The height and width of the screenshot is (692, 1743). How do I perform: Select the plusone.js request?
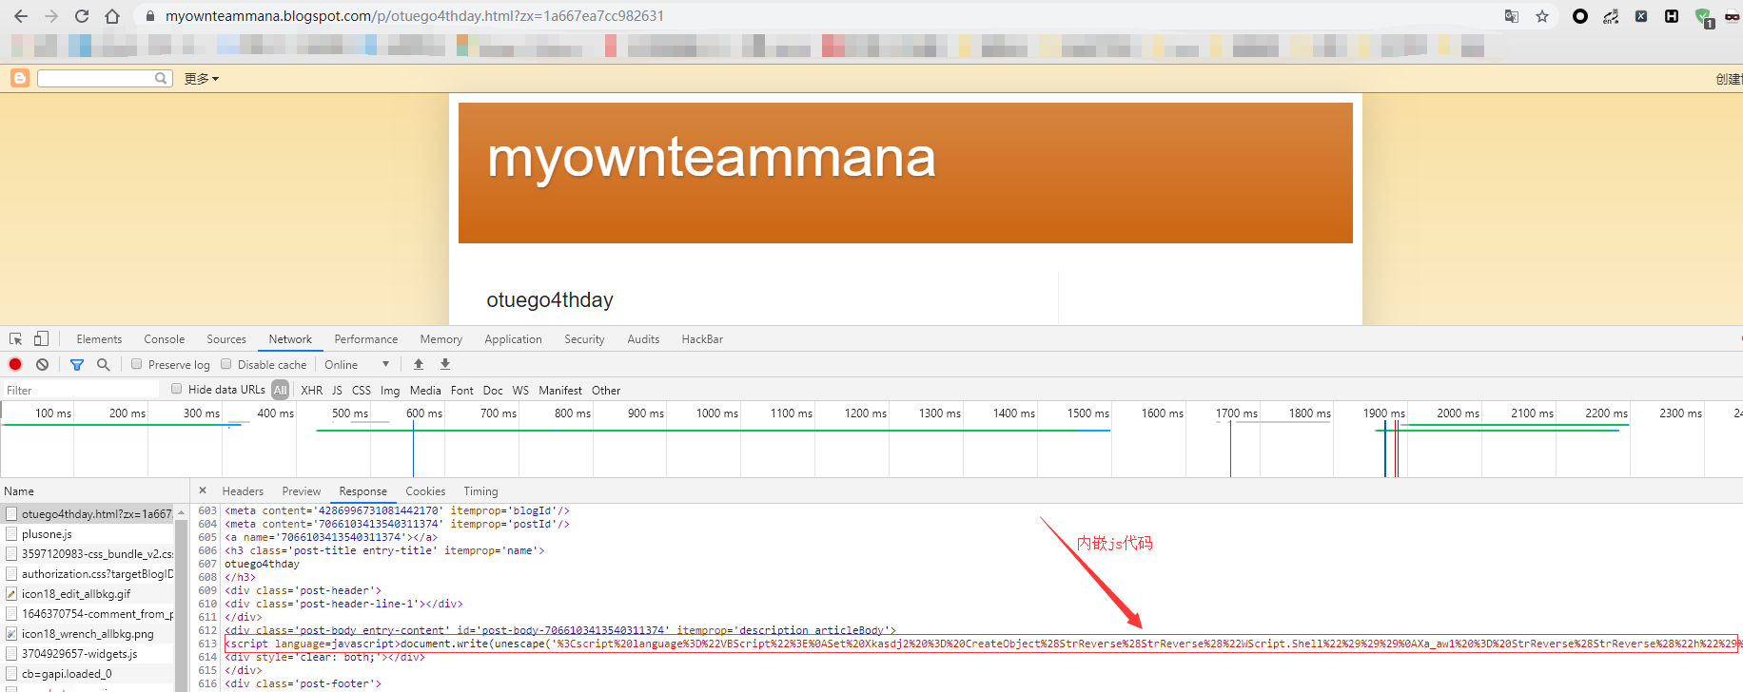(88, 533)
